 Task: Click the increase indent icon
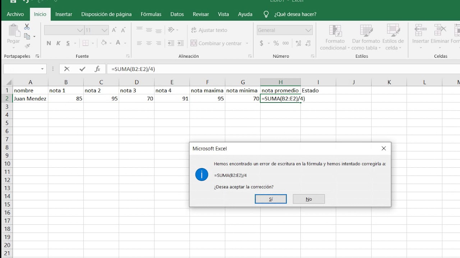tap(181, 43)
